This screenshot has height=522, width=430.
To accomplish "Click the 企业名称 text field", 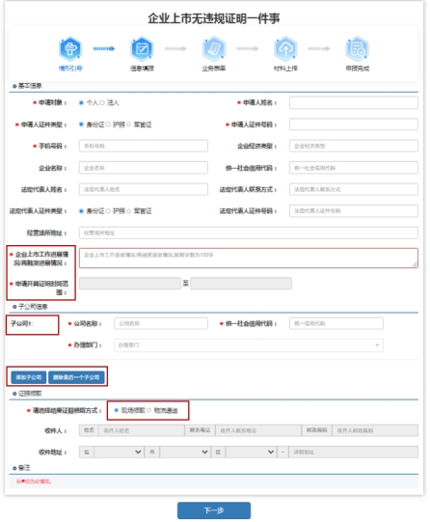I will (x=144, y=168).
